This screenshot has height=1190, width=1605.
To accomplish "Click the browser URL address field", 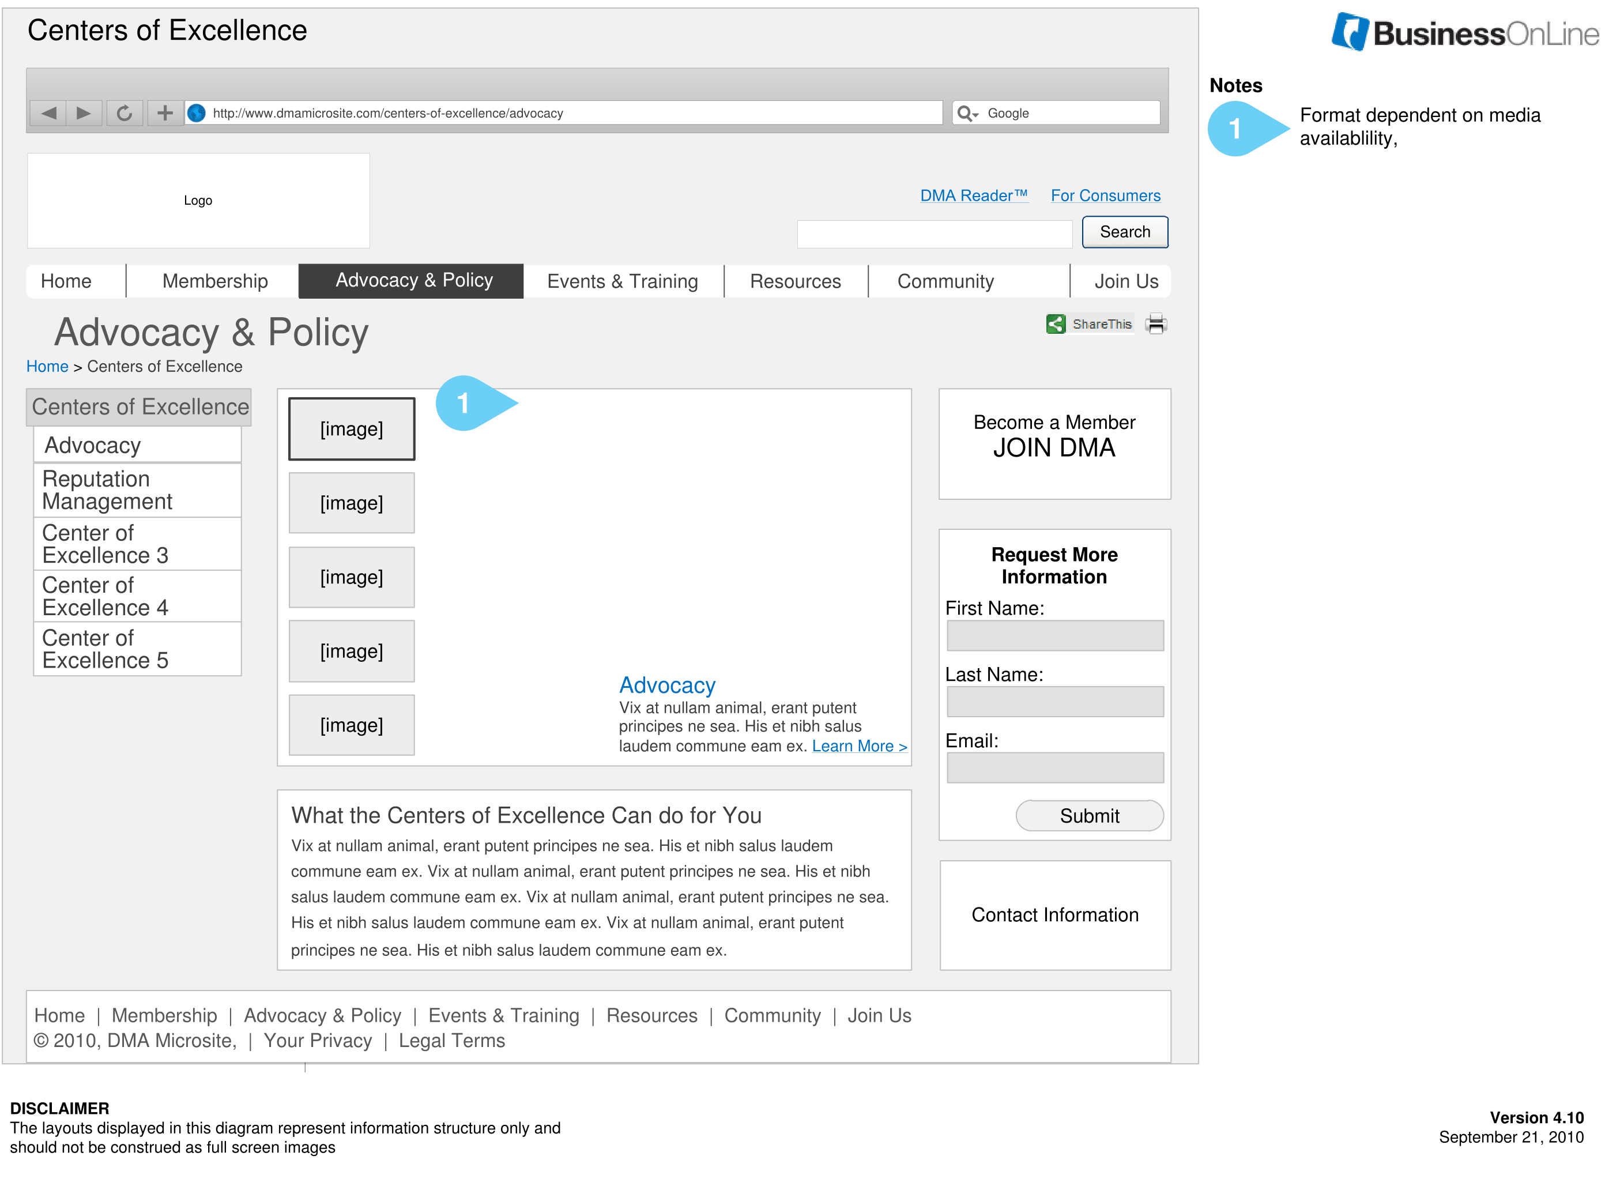I will click(563, 113).
